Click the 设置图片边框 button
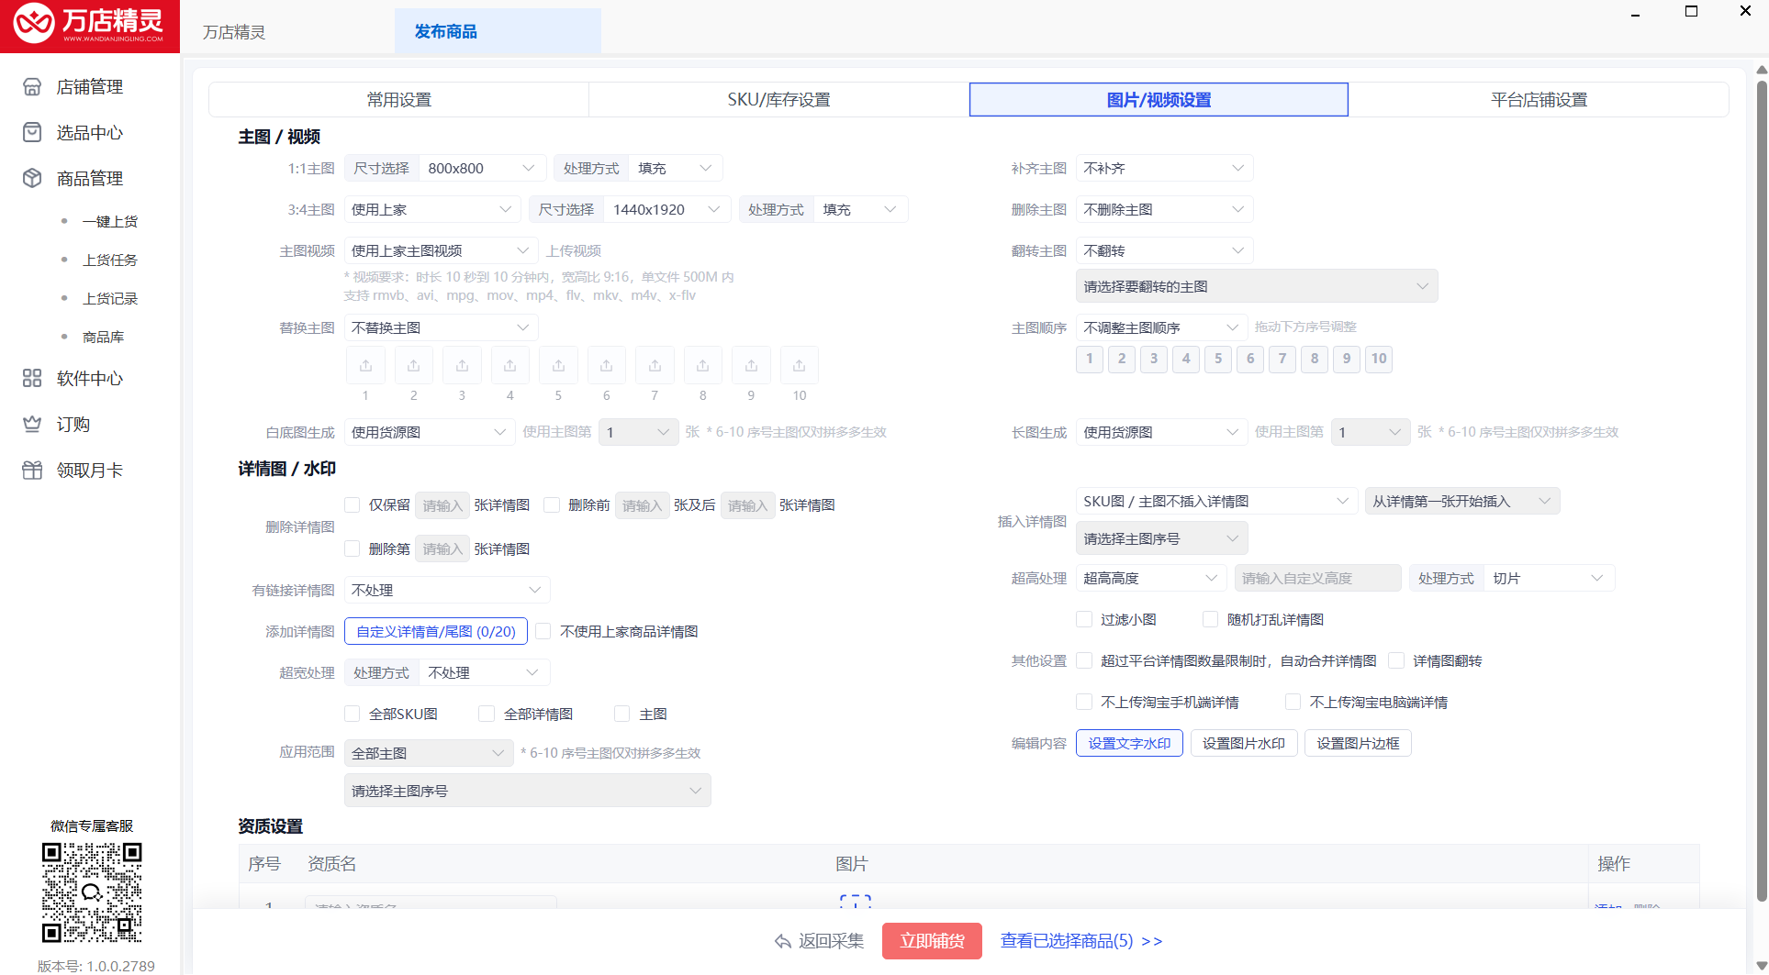1769x975 pixels. click(x=1359, y=743)
